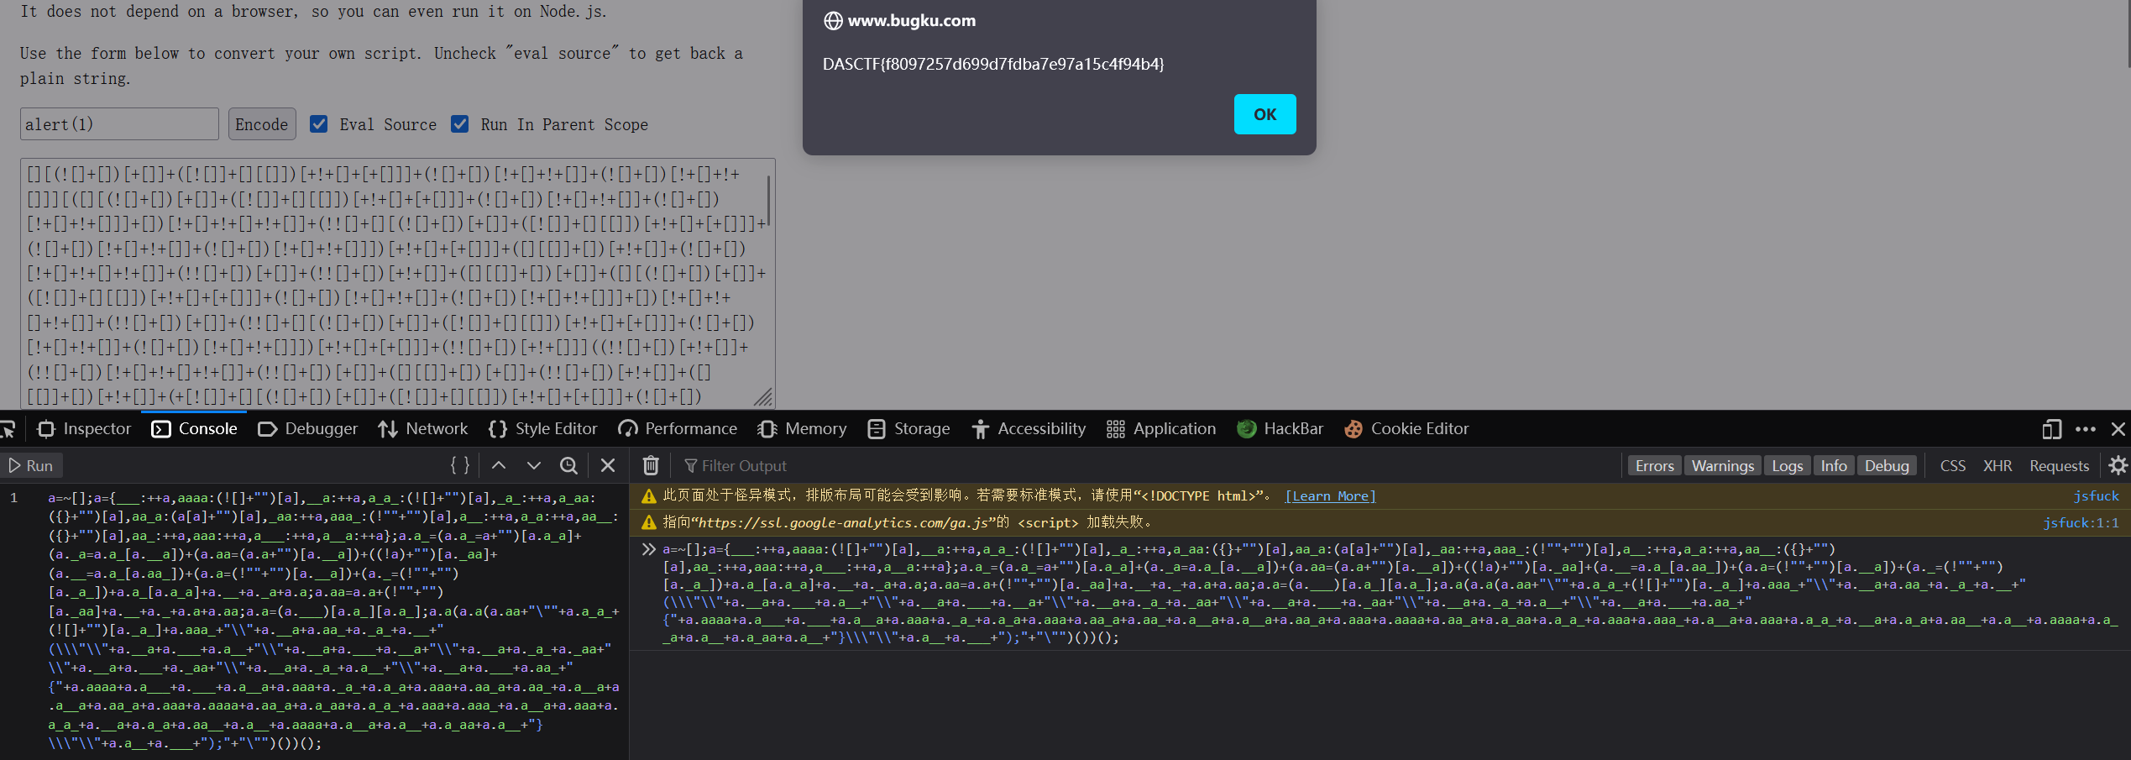Pick an element with the element picker icon
This screenshot has width=2131, height=760.
coord(8,429)
